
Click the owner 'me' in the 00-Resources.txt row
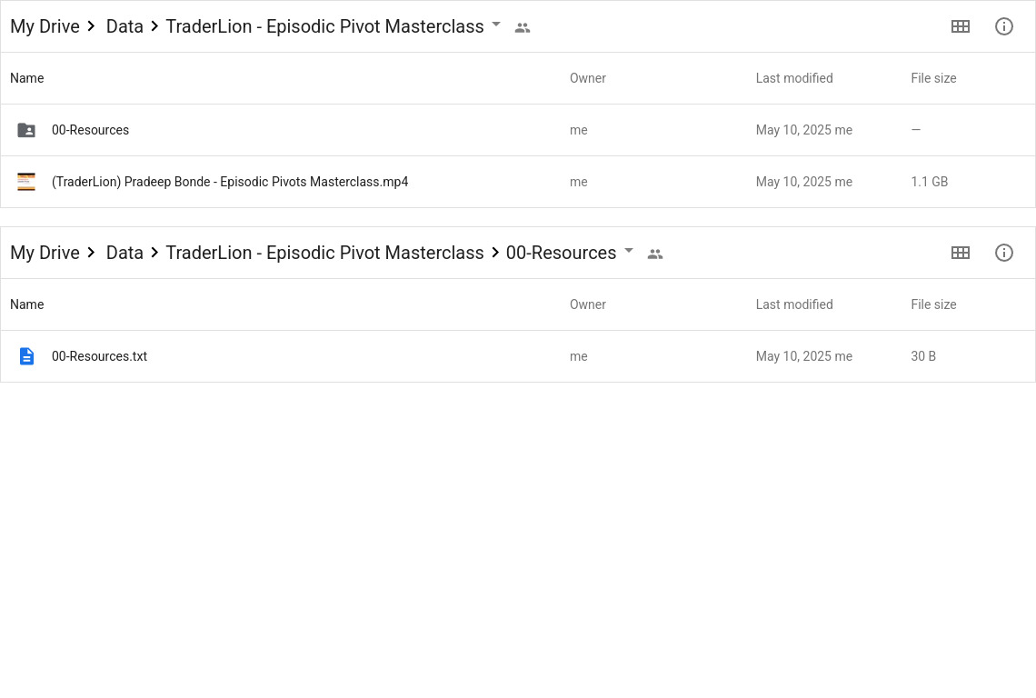coord(578,356)
